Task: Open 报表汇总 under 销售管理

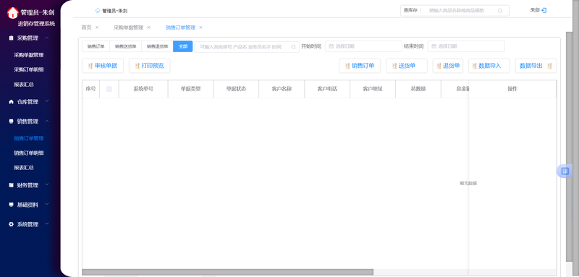Action: (x=24, y=168)
